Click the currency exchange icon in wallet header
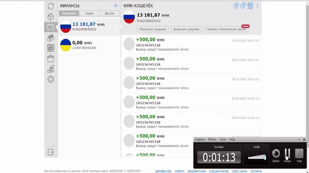Screen dimensions: 309x173 (x=250, y=6)
